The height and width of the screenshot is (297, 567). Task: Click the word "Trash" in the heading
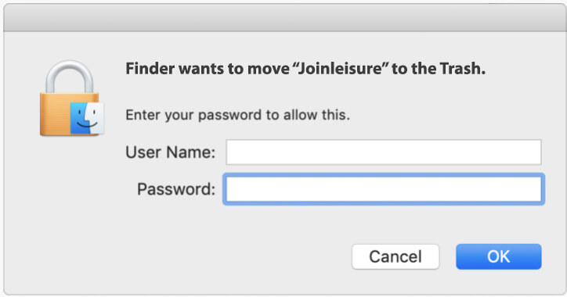[460, 69]
